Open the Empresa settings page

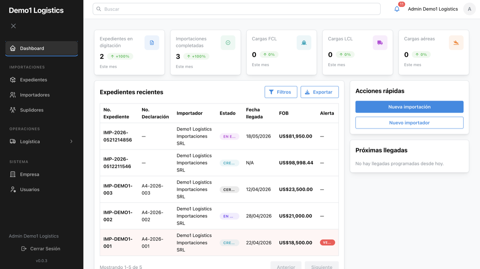(42, 174)
